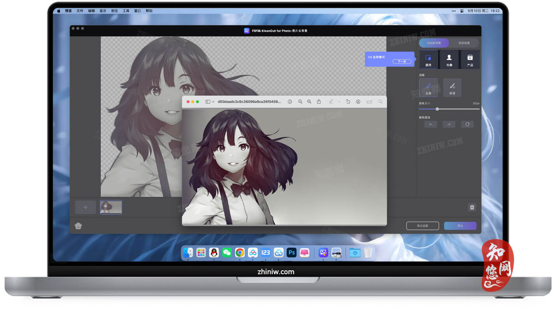
Task: Open the 前往 menu in menu bar
Action: click(114, 11)
